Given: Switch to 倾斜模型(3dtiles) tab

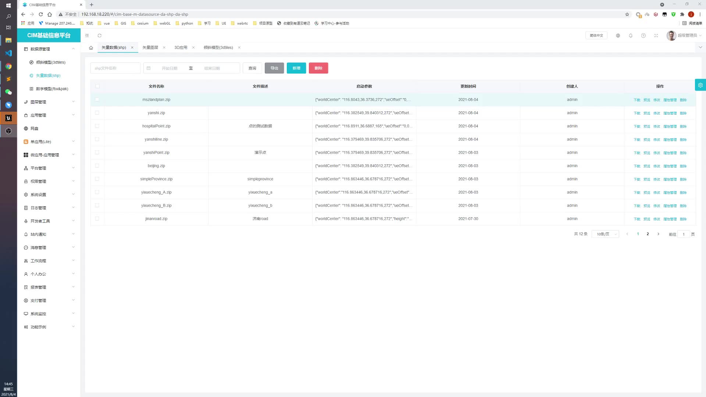Looking at the screenshot, I should [218, 47].
